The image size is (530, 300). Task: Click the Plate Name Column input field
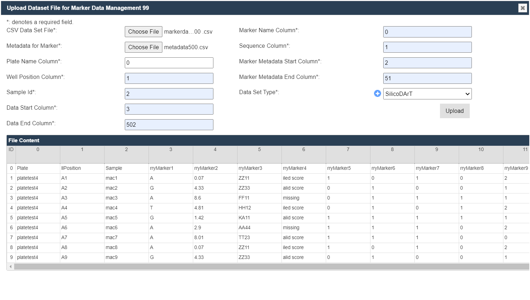click(169, 63)
